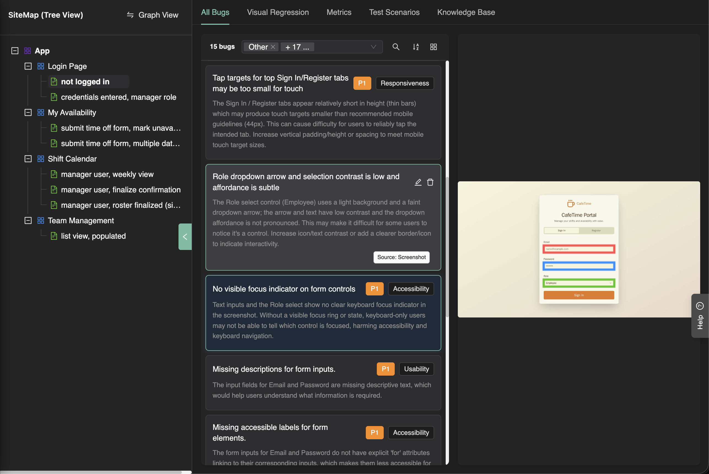The height and width of the screenshot is (474, 709).
Task: Collapse the Login Page tree node
Action: point(28,66)
